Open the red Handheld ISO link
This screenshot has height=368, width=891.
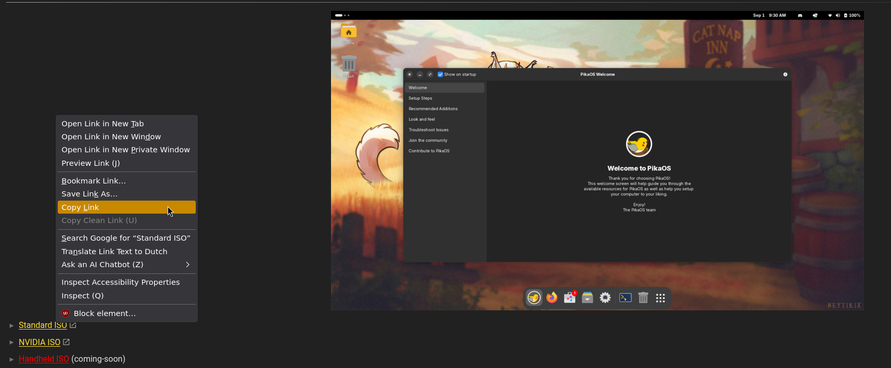44,359
